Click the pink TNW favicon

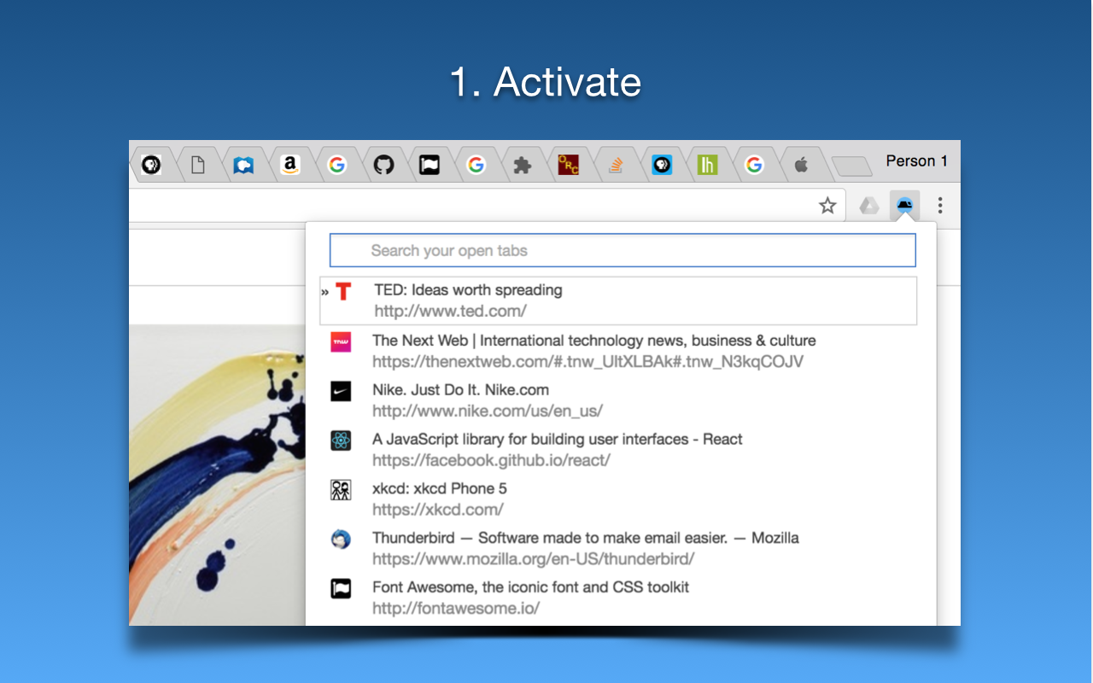click(x=341, y=341)
